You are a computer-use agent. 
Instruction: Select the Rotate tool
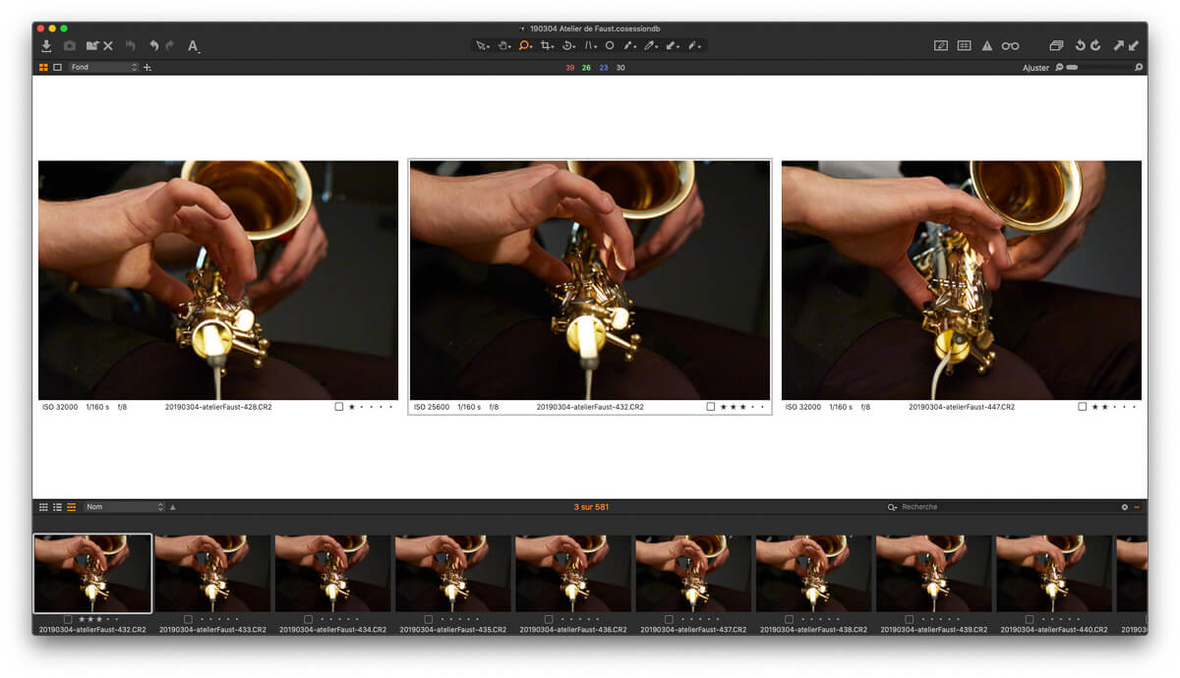(568, 45)
